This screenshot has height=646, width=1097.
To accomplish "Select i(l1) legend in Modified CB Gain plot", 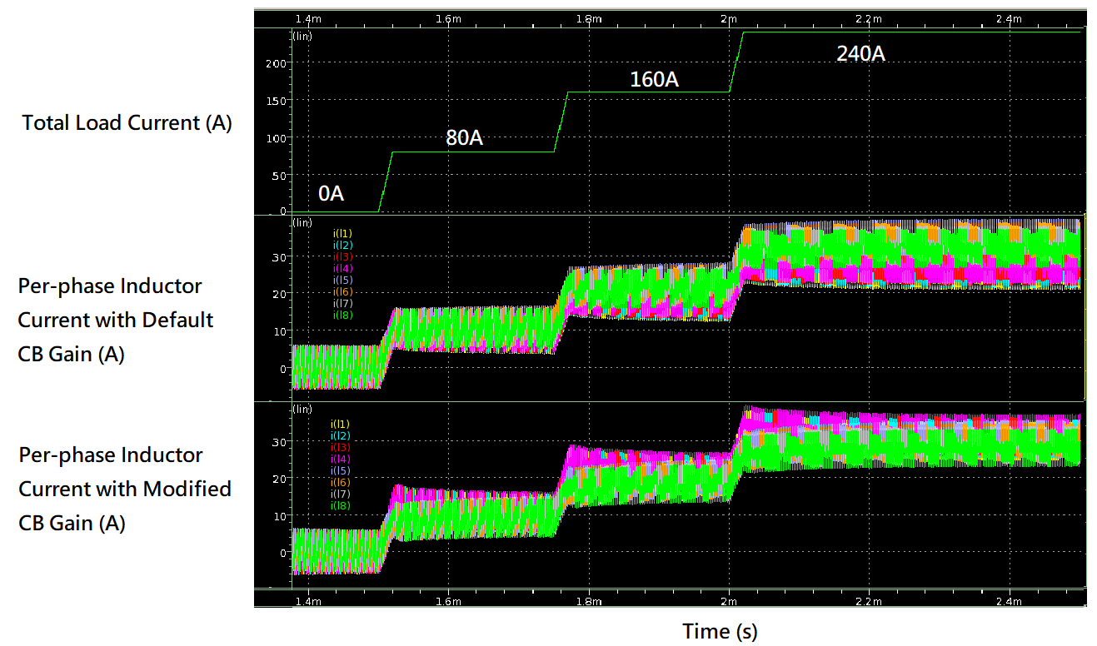I will click(x=341, y=425).
